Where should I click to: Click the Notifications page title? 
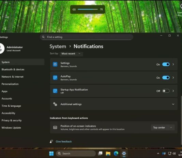tap(89, 47)
